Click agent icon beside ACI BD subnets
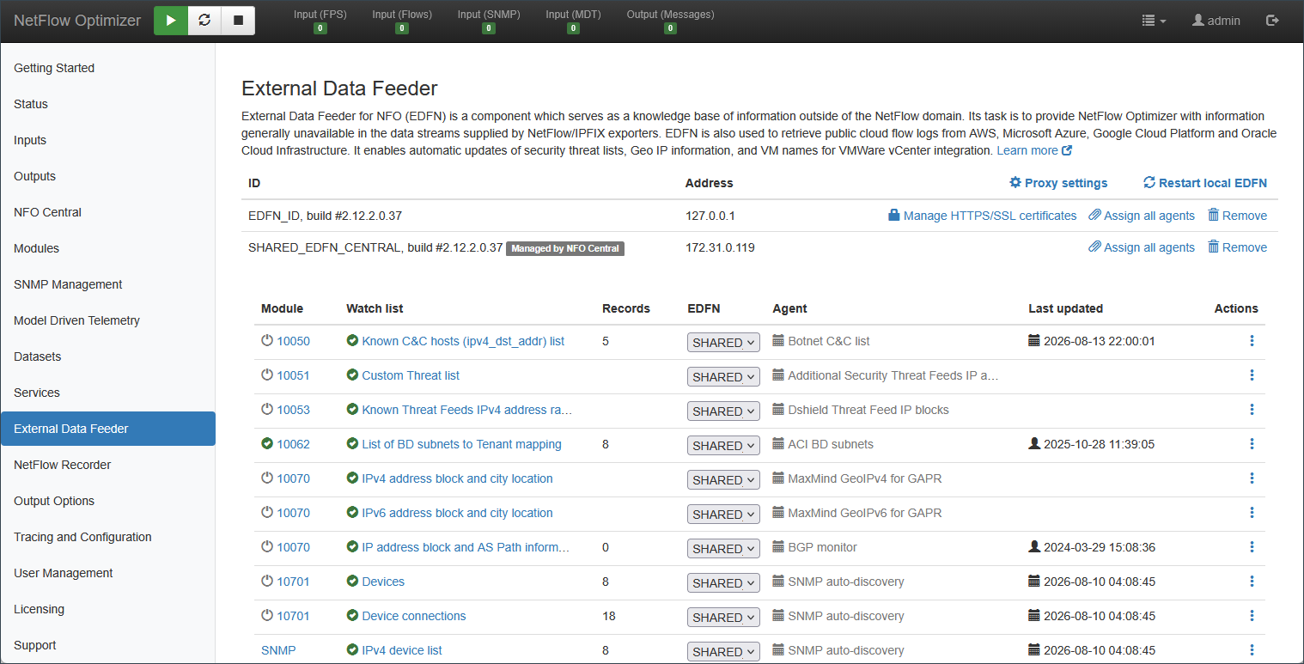Screen dimensions: 1304x664 pyautogui.click(x=778, y=444)
